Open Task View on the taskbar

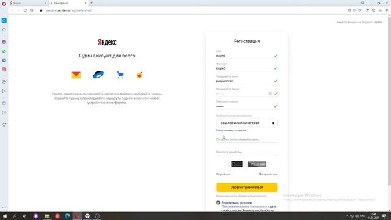(24, 216)
